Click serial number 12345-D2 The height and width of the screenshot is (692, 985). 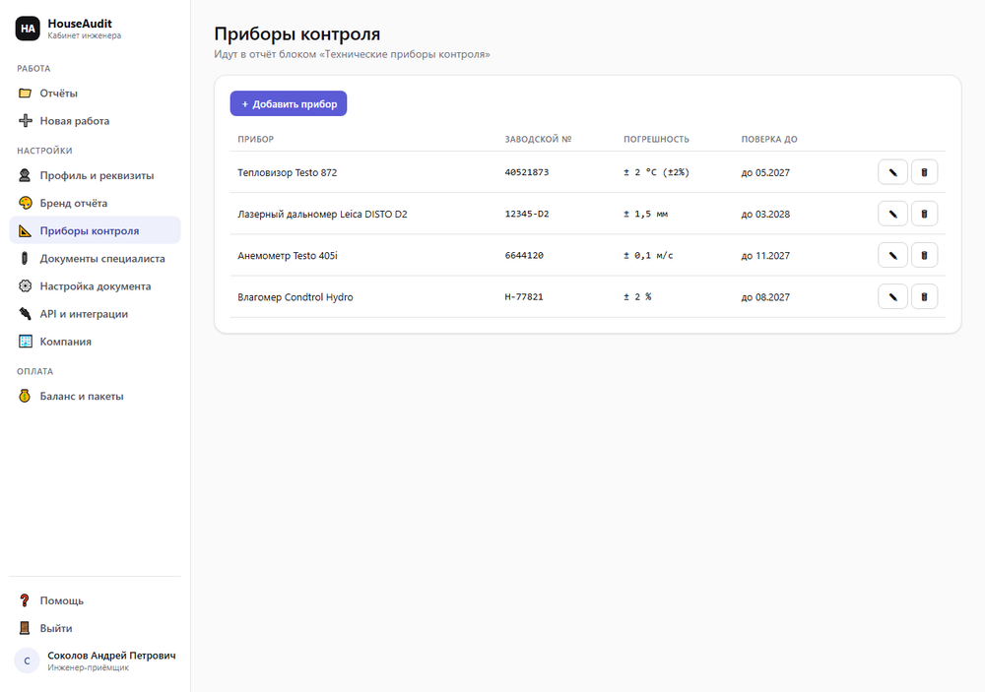click(527, 214)
